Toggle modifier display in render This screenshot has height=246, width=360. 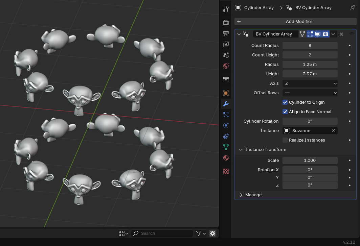click(x=325, y=34)
